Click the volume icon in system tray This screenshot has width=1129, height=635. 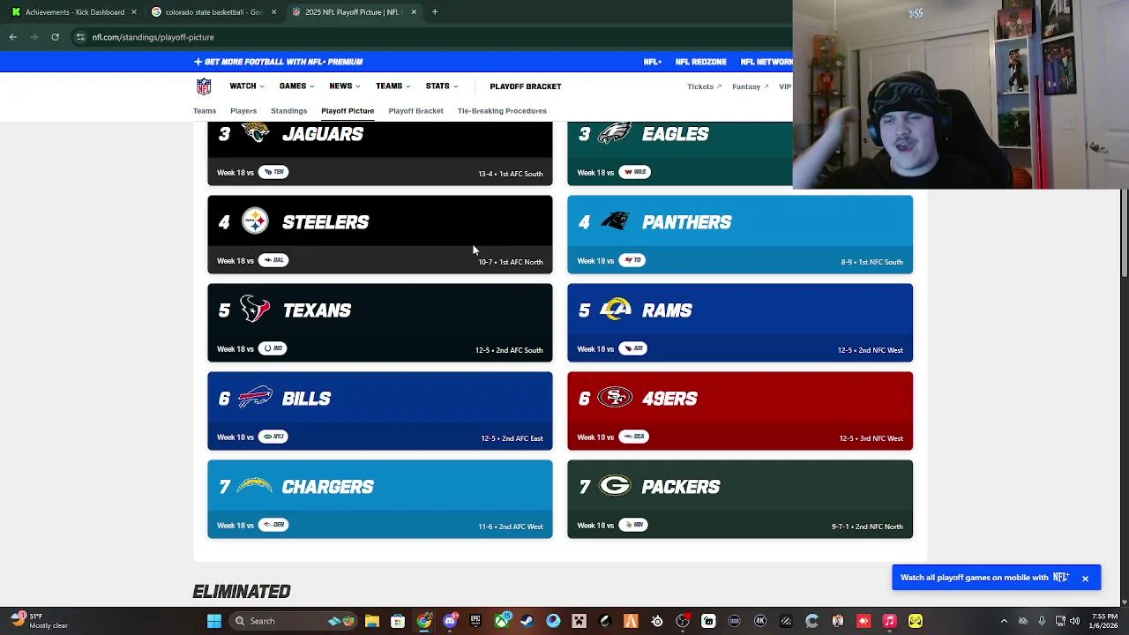pos(1074,621)
